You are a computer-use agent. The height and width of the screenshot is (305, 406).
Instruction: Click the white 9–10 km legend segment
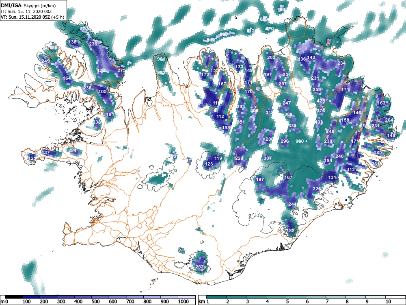[x=376, y=297]
